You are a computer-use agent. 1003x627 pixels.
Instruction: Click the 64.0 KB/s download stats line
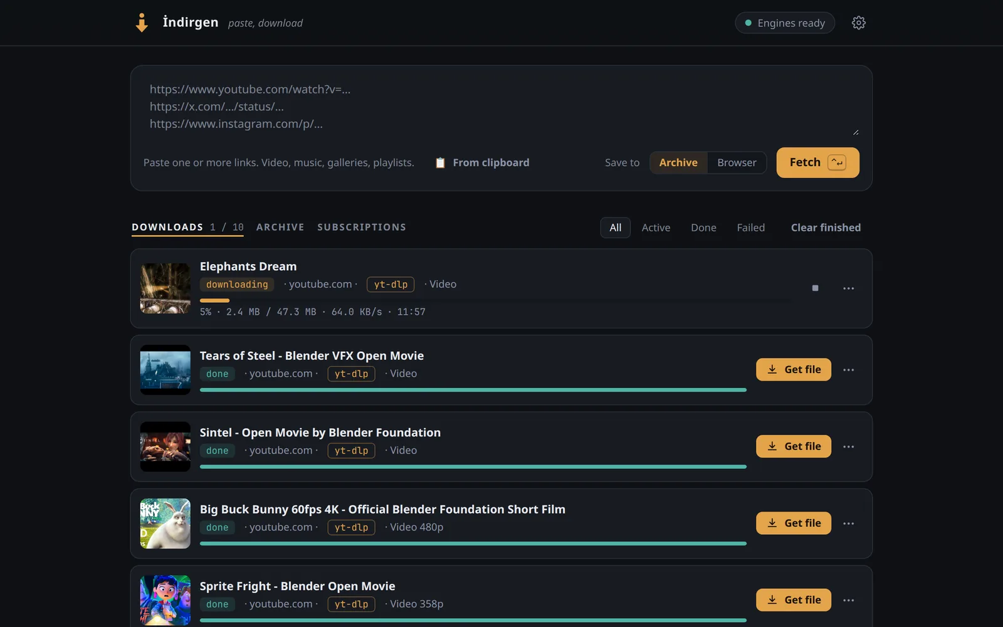point(313,312)
